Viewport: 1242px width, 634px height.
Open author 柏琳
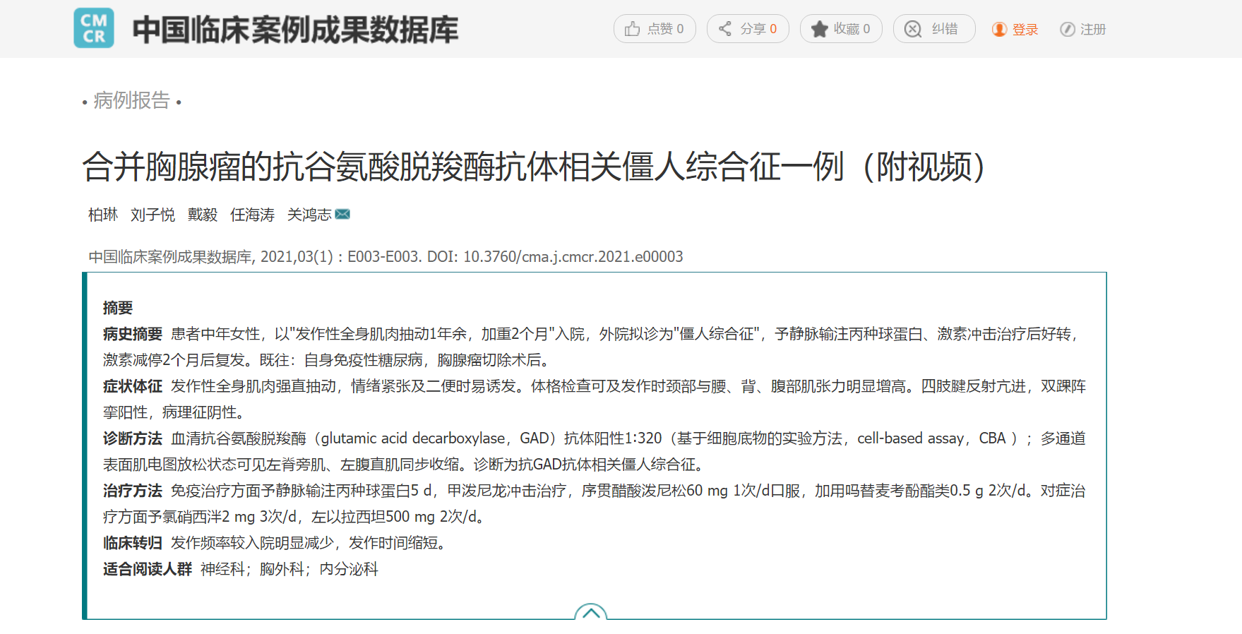click(x=103, y=215)
